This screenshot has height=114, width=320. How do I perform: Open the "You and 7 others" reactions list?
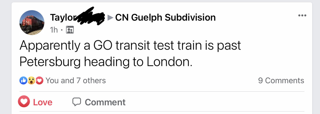[75, 80]
